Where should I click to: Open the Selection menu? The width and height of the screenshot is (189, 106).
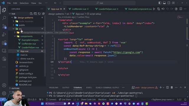point(24,3)
